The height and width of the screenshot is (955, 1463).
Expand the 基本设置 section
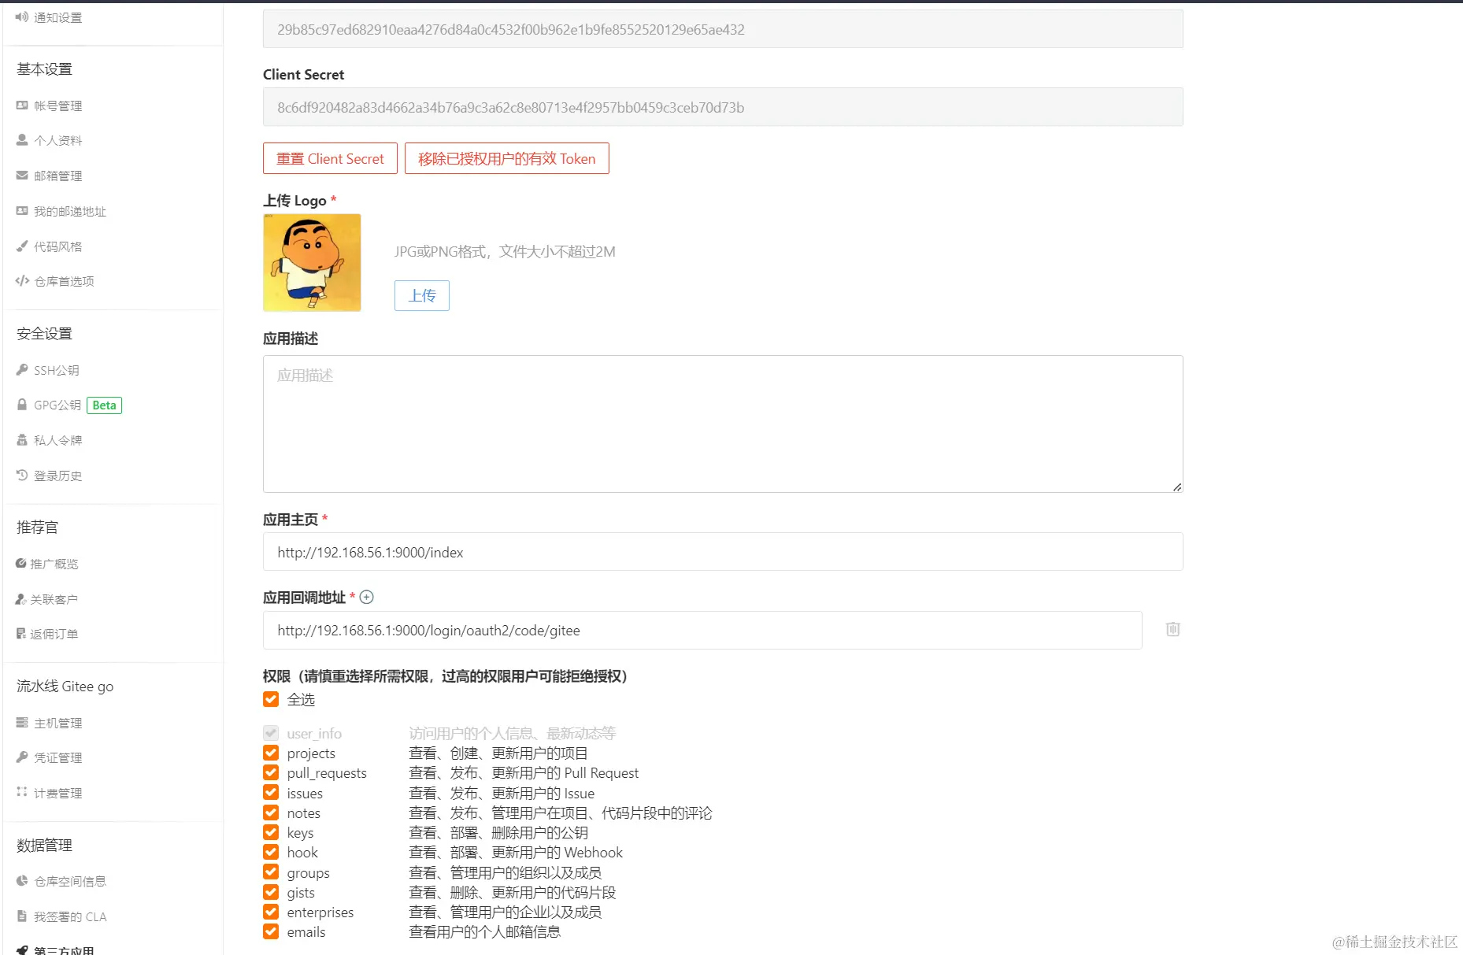43,68
